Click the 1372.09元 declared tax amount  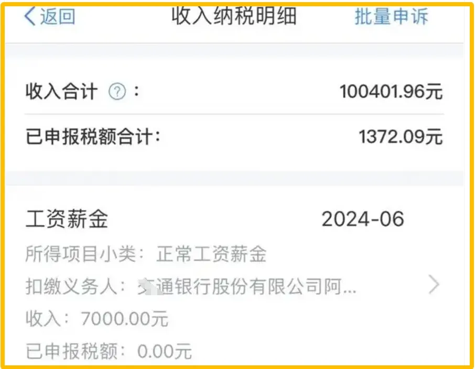pyautogui.click(x=401, y=137)
